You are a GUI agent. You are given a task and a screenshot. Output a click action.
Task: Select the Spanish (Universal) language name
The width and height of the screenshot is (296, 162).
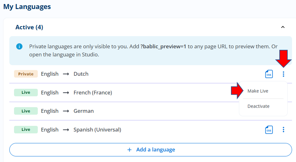(x=97, y=130)
